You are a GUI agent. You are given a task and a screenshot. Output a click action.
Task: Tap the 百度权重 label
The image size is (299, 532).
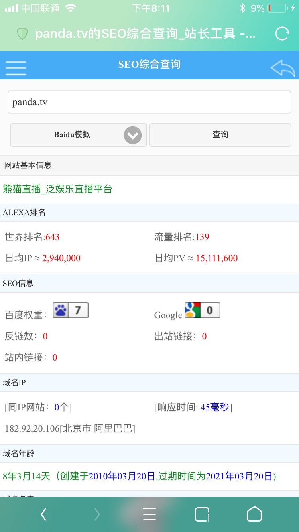pyautogui.click(x=26, y=315)
